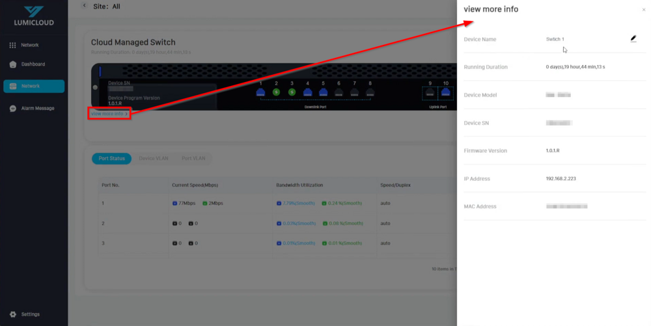Select downlink port 5 on the switch

point(323,92)
